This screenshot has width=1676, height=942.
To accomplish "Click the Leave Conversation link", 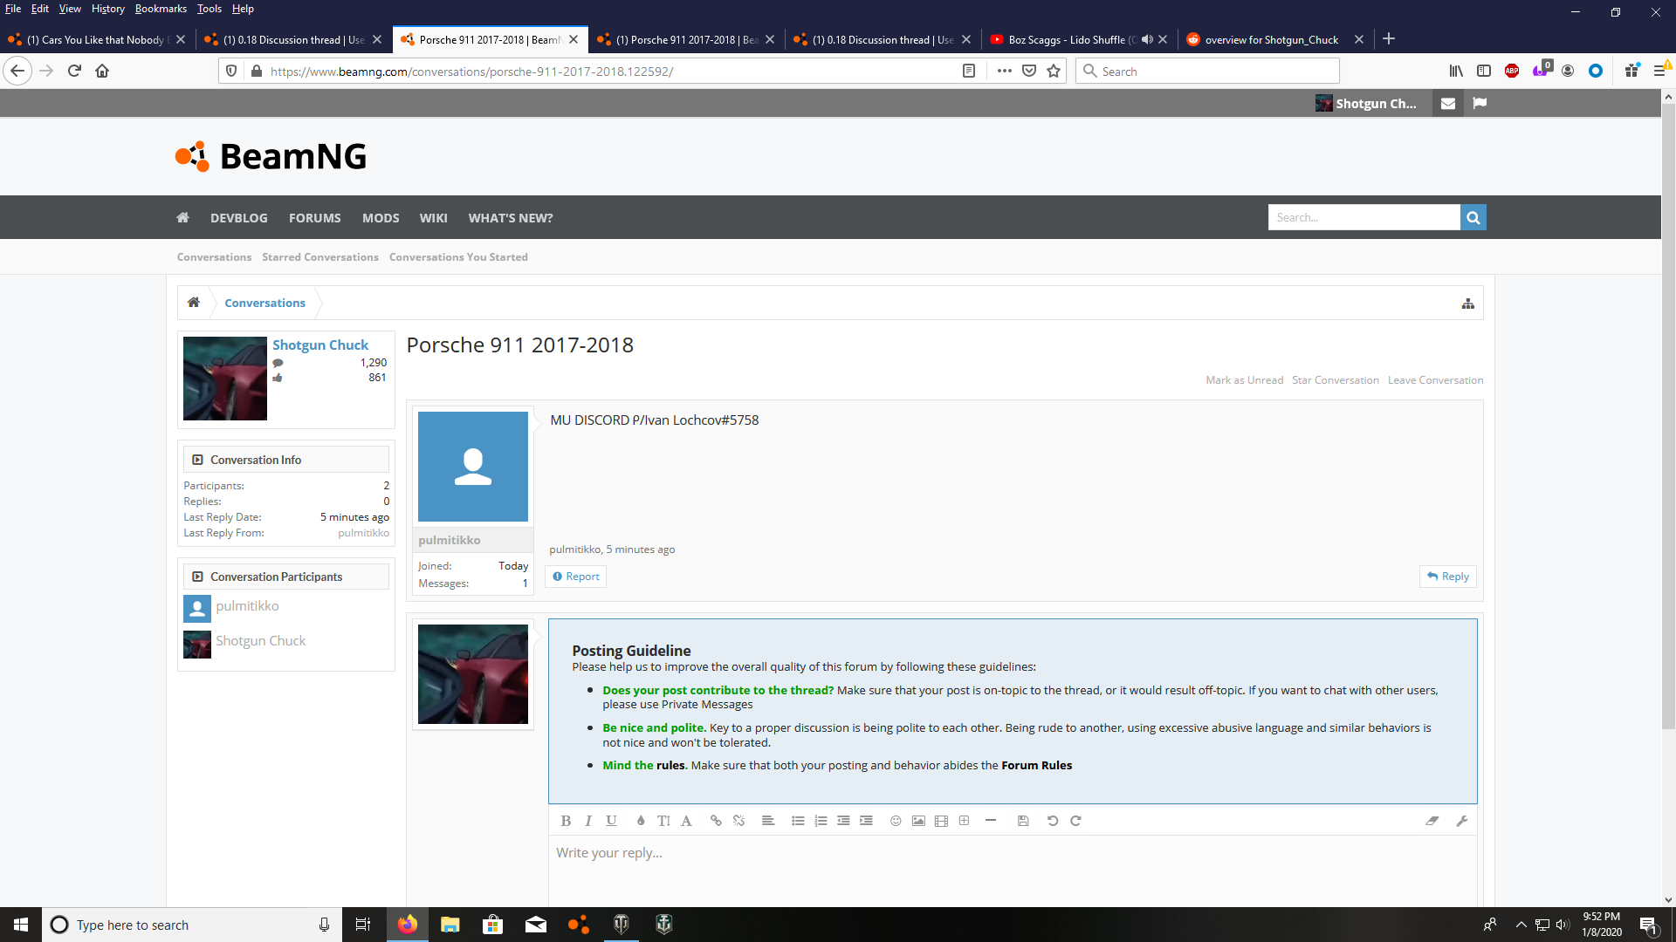I will [x=1435, y=380].
